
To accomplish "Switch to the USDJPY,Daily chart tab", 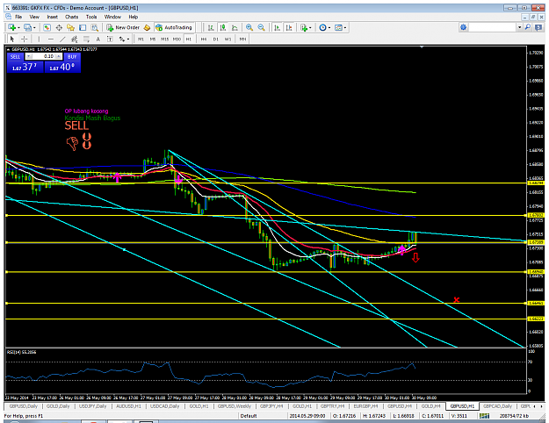I will coord(92,406).
